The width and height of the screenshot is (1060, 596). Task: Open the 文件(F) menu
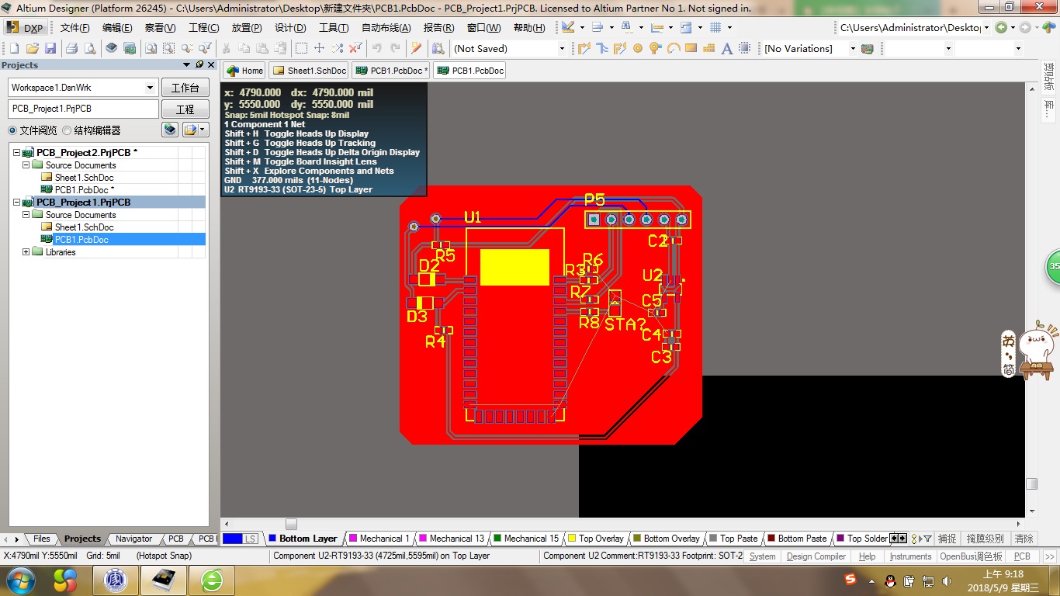[x=75, y=27]
